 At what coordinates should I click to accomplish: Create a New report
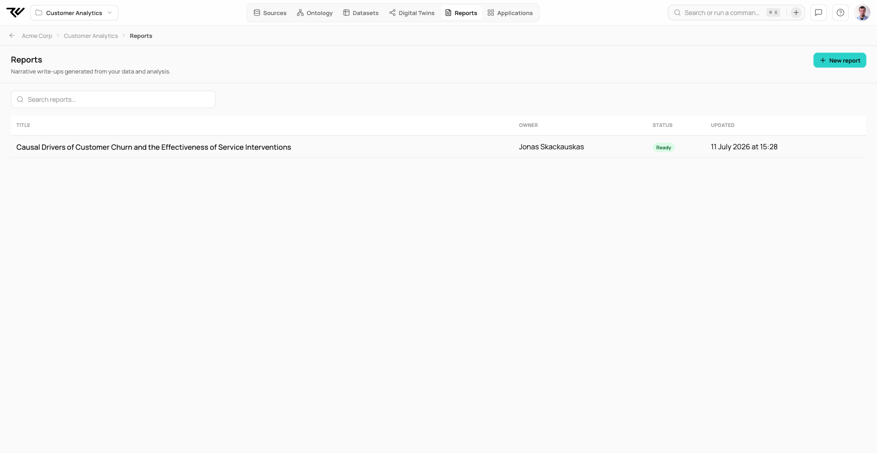840,60
